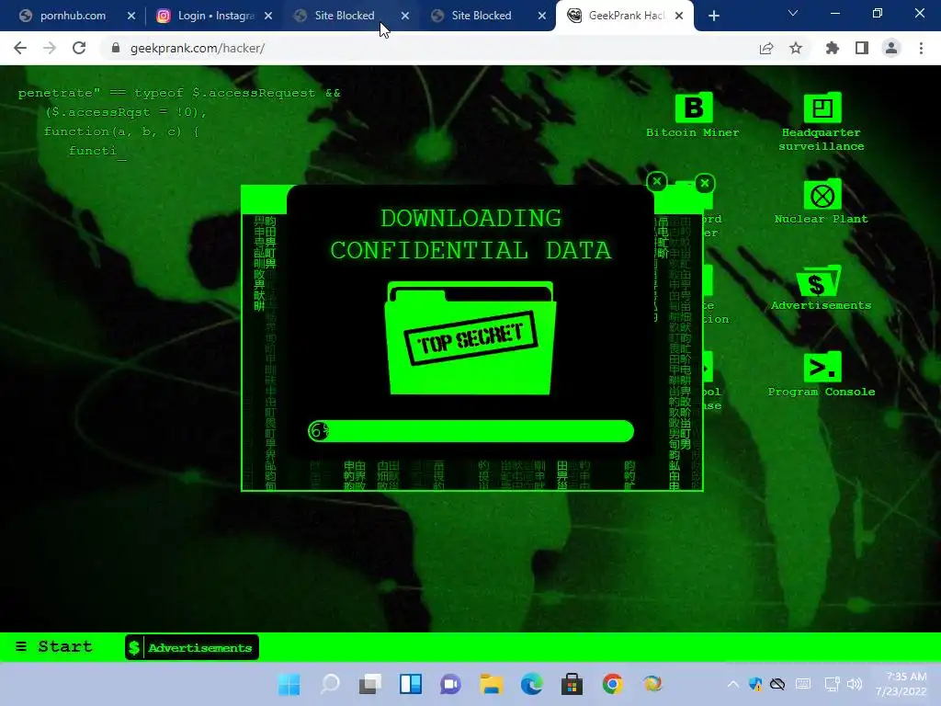The image size is (941, 706).
Task: Open Chrome three-dot menu
Action: tap(921, 48)
